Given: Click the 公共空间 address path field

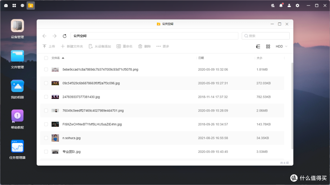Looking at the screenshot, I should click(154, 36).
